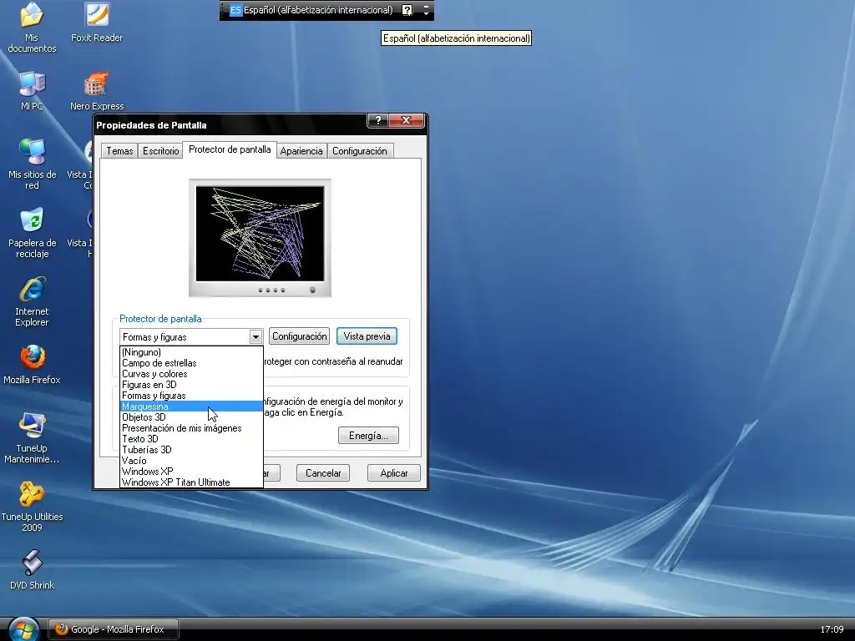This screenshot has width=855, height=641.
Task: Open the Configuración tab
Action: click(359, 151)
